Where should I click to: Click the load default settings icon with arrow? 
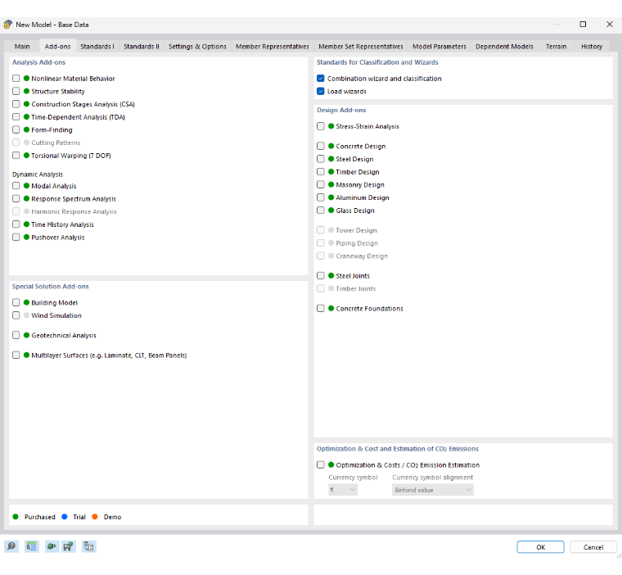coord(52,546)
